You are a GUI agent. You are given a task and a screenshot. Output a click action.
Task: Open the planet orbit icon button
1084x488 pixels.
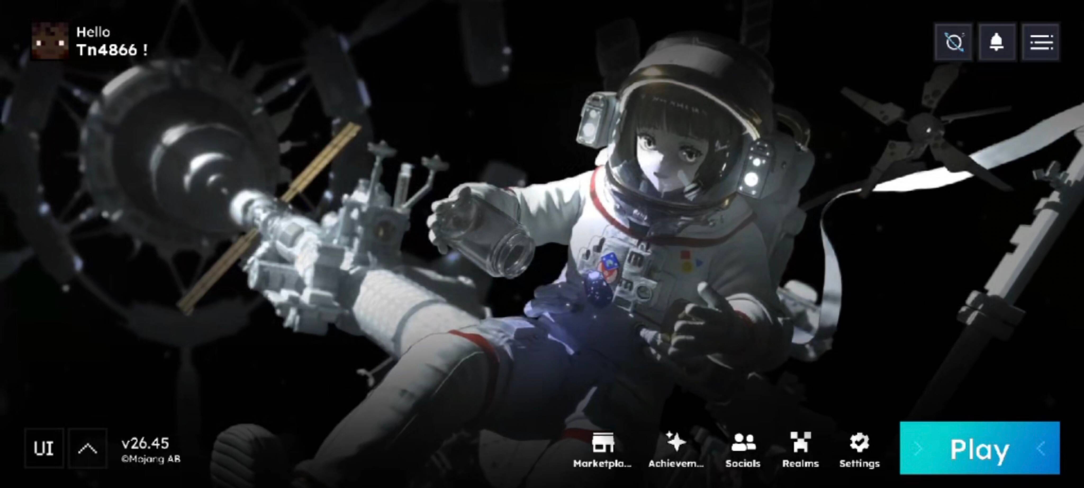click(x=954, y=42)
